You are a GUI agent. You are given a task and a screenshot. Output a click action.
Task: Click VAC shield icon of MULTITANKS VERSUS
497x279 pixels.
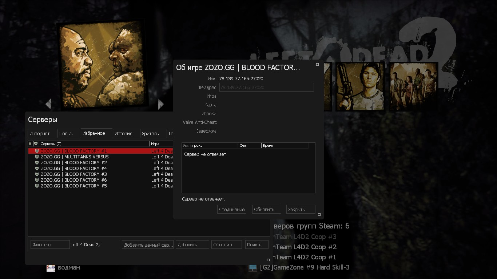37,157
